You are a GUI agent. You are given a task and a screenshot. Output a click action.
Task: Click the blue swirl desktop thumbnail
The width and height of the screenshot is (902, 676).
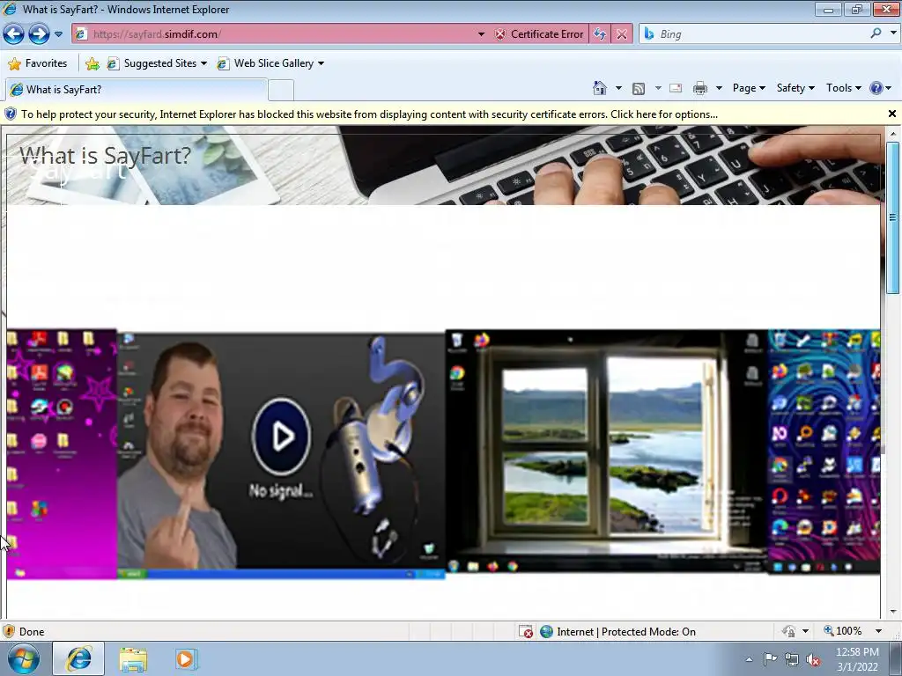click(824, 452)
